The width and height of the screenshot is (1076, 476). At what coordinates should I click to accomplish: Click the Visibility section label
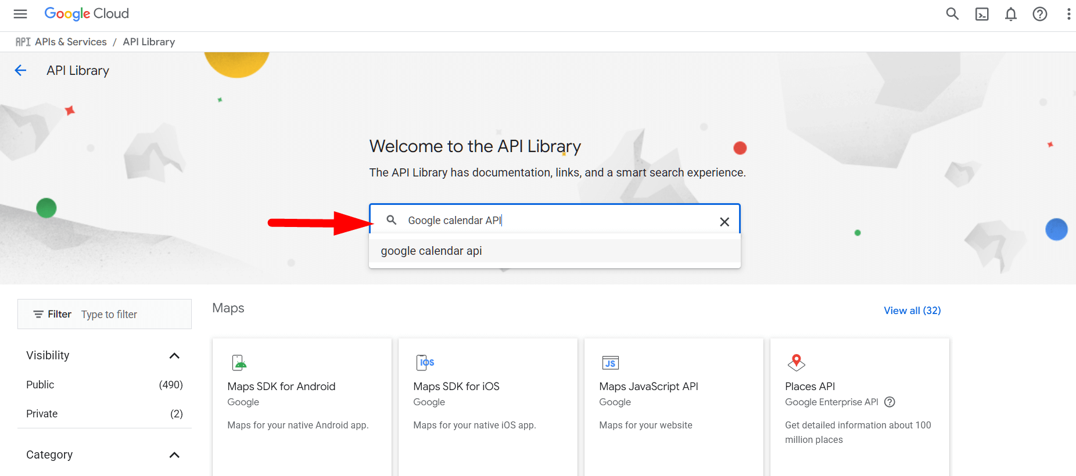click(48, 355)
